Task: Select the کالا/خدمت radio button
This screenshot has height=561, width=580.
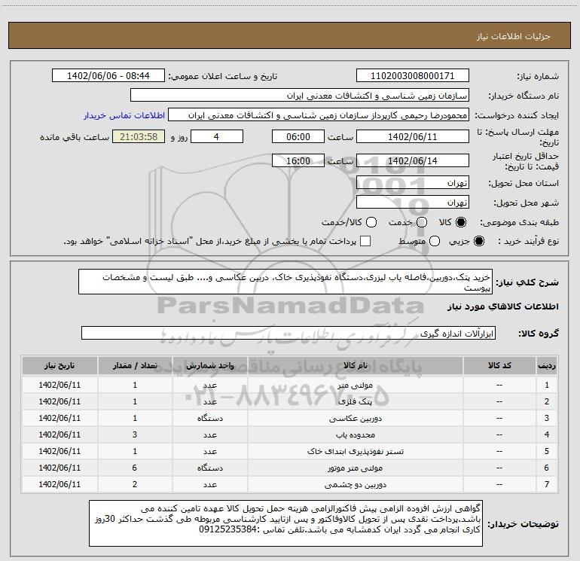Action: (x=371, y=222)
